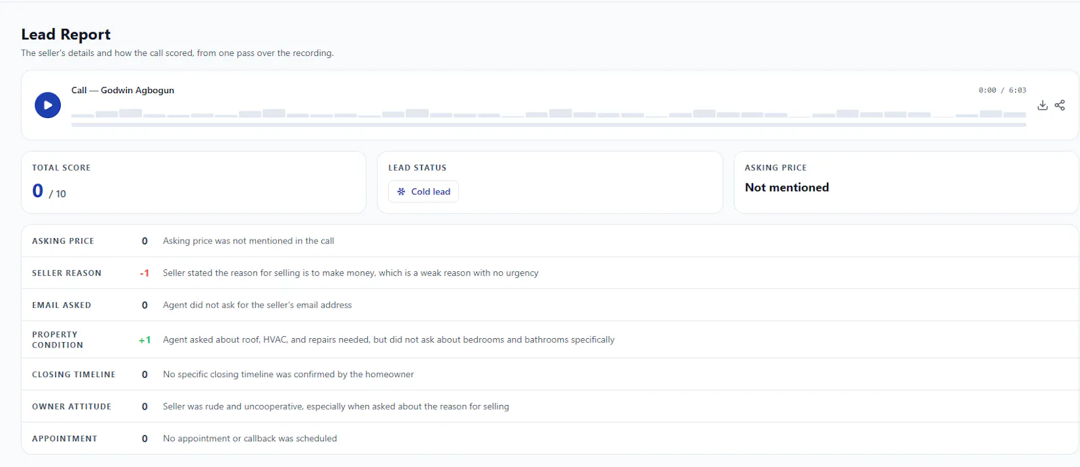Click the Not mentioned asking price value
This screenshot has width=1080, height=467.
[x=787, y=188]
